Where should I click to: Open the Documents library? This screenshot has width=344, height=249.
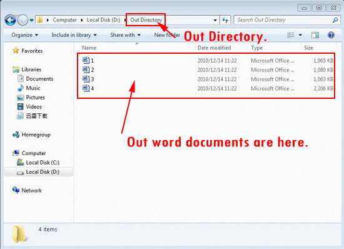(39, 79)
